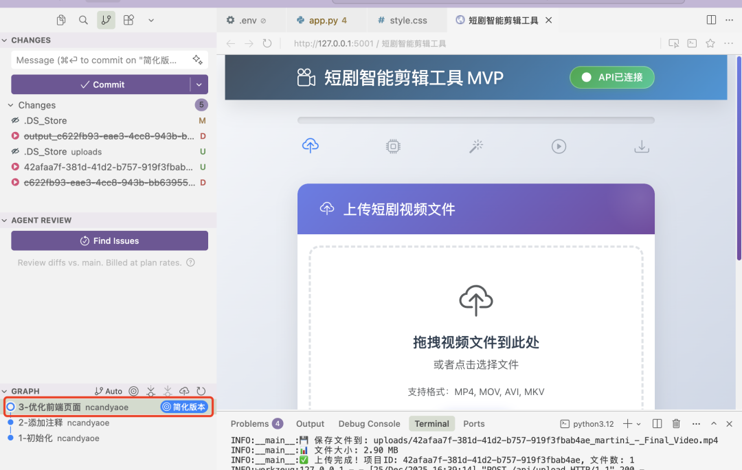Click the Commit button
The width and height of the screenshot is (742, 470).
101,85
